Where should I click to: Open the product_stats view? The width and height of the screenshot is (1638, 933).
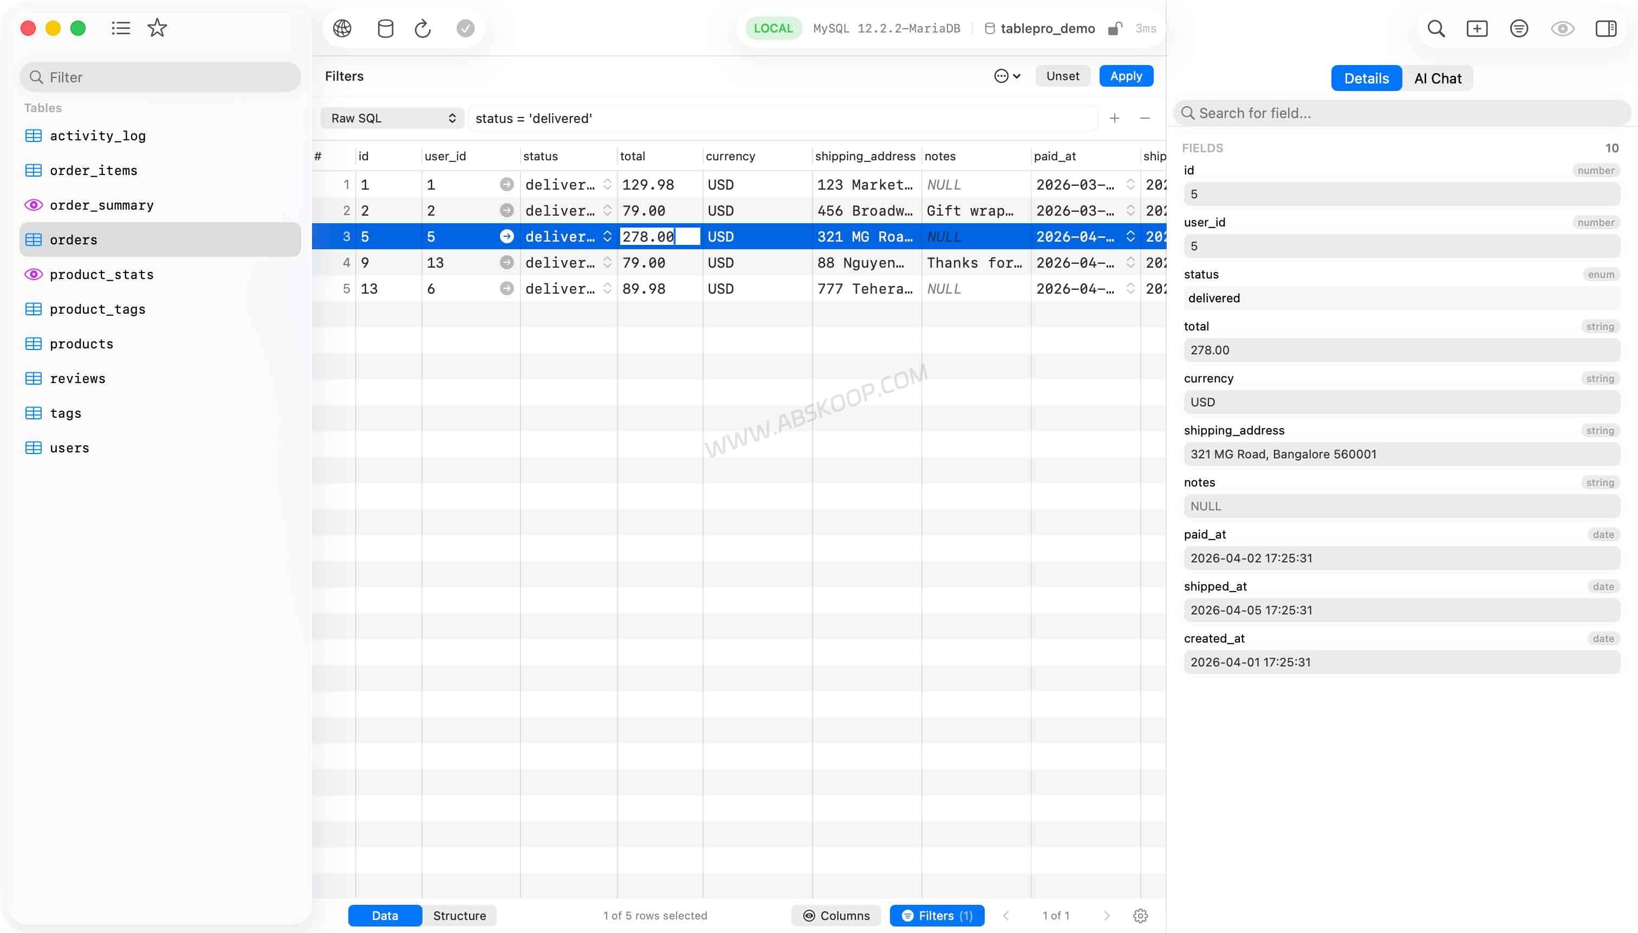tap(160, 274)
